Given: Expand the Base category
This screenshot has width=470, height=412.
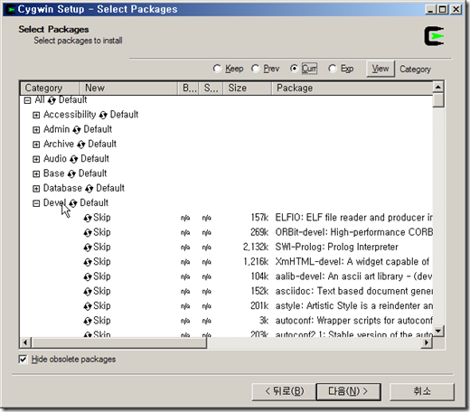Looking at the screenshot, I should coord(36,173).
